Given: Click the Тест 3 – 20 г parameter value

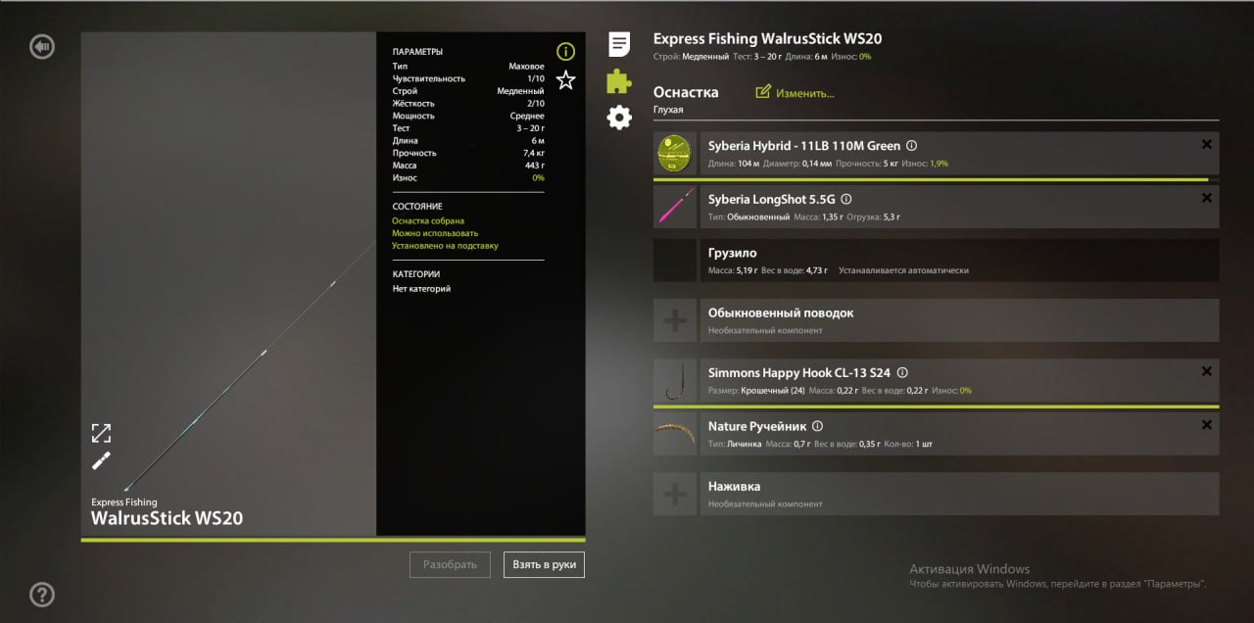Looking at the screenshot, I should point(529,128).
